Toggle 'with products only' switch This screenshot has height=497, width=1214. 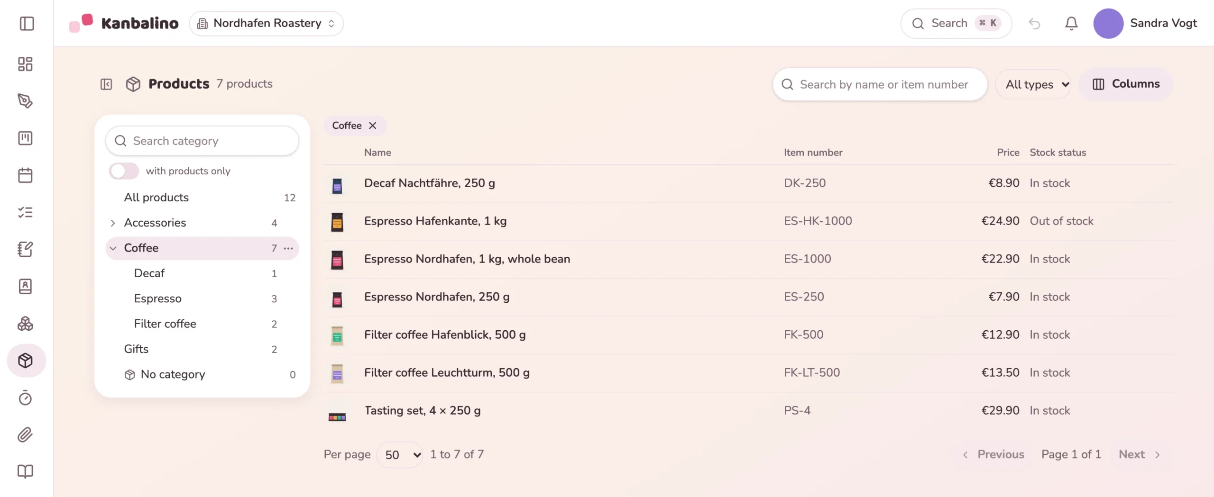(124, 171)
